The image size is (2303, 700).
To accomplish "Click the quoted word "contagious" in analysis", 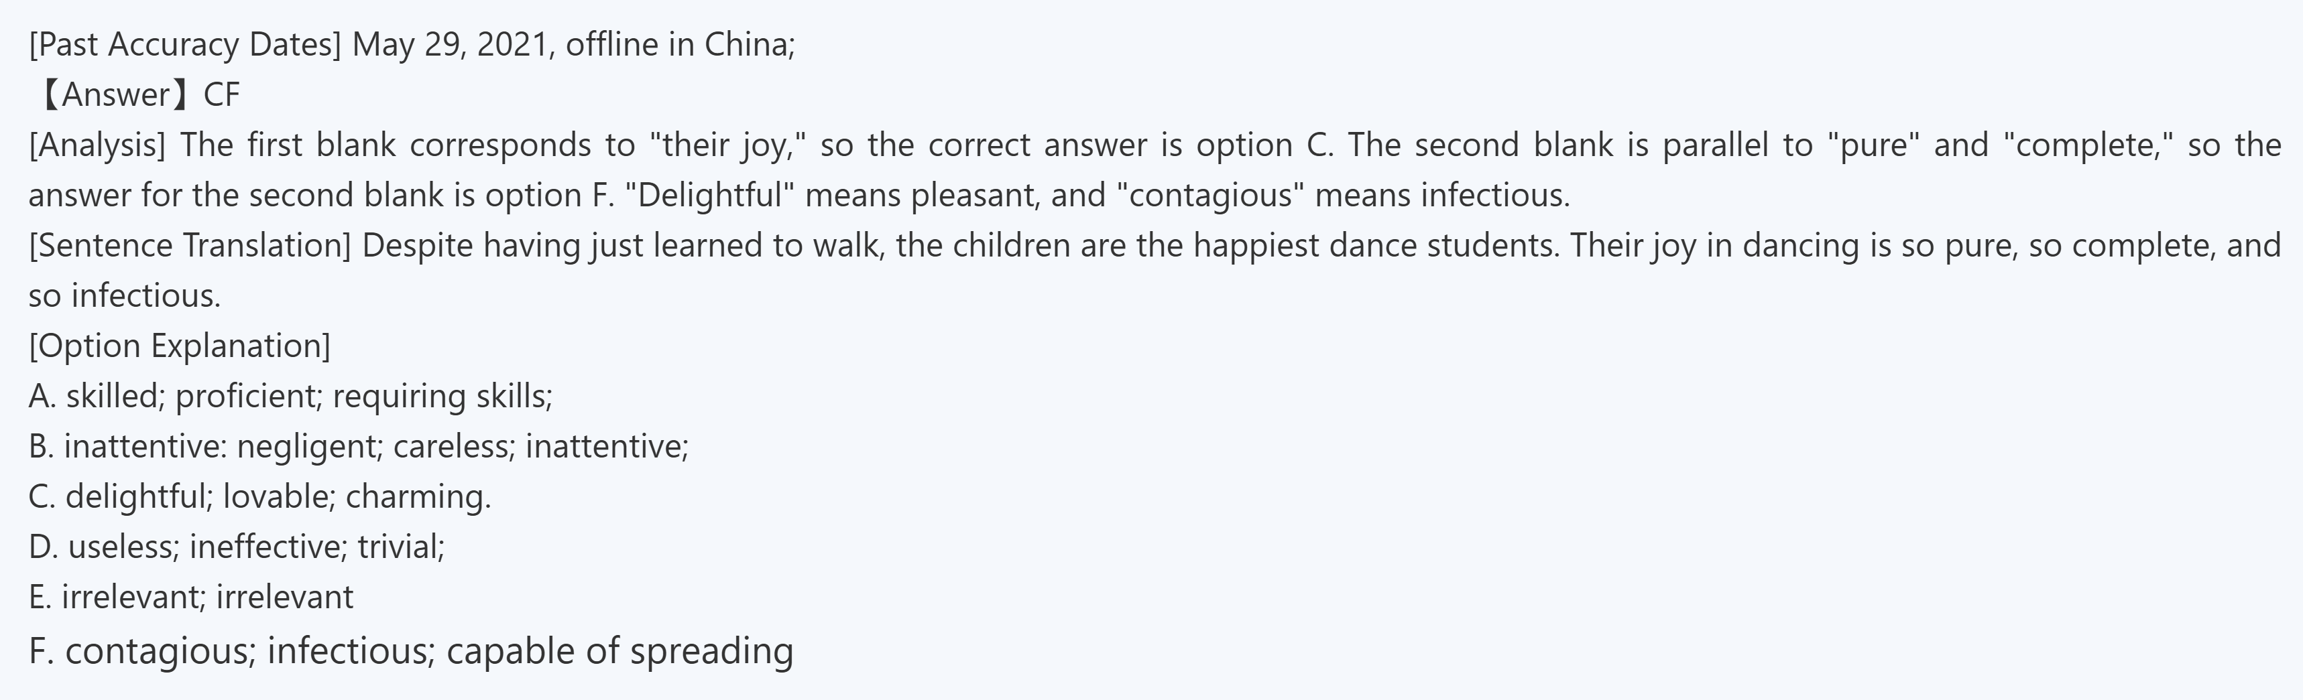I will (x=1211, y=195).
